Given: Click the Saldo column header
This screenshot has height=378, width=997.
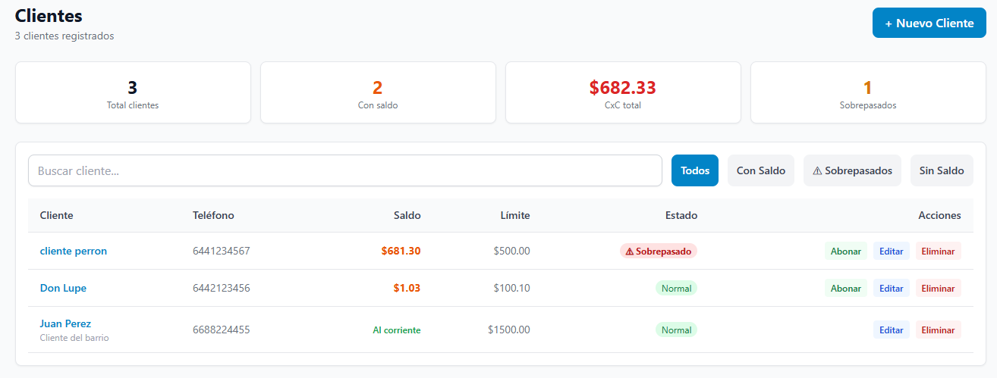Looking at the screenshot, I should tap(407, 215).
